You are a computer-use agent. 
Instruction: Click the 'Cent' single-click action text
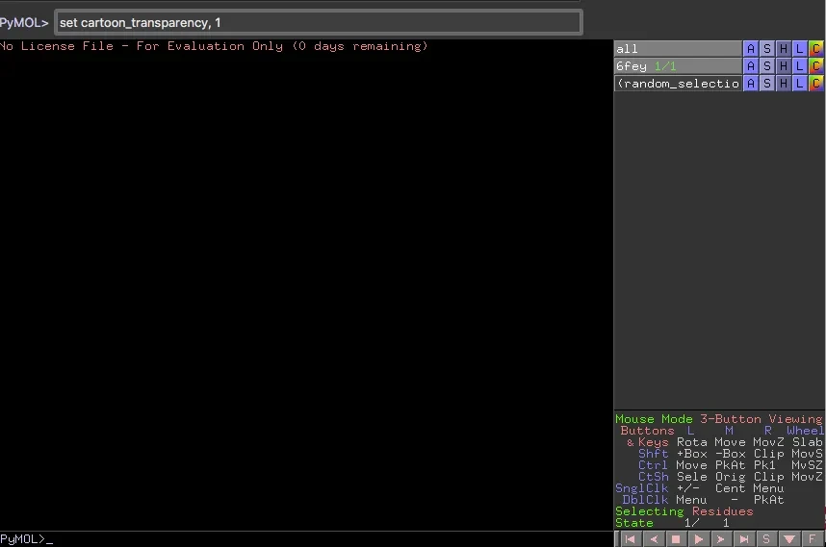pos(730,488)
